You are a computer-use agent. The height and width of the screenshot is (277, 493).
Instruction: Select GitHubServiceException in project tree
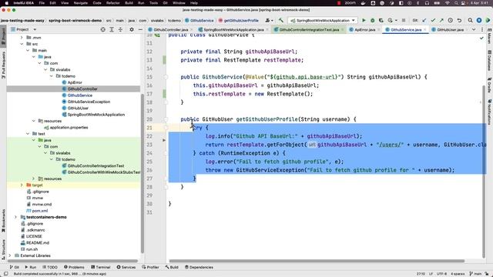pos(89,102)
